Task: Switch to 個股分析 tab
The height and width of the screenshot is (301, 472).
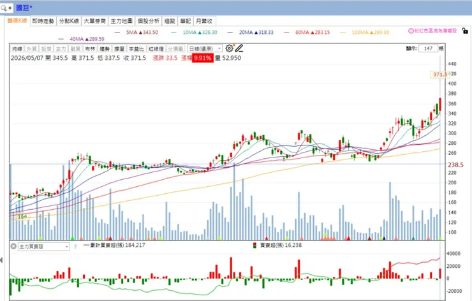Action: (149, 21)
